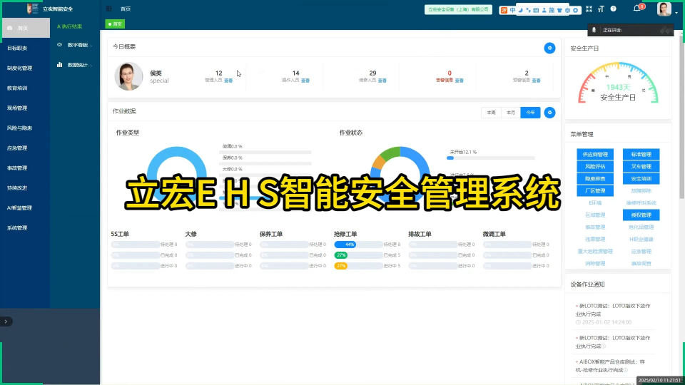The image size is (685, 385).
Task: Open 目标职责 in the sidebar
Action: point(17,48)
